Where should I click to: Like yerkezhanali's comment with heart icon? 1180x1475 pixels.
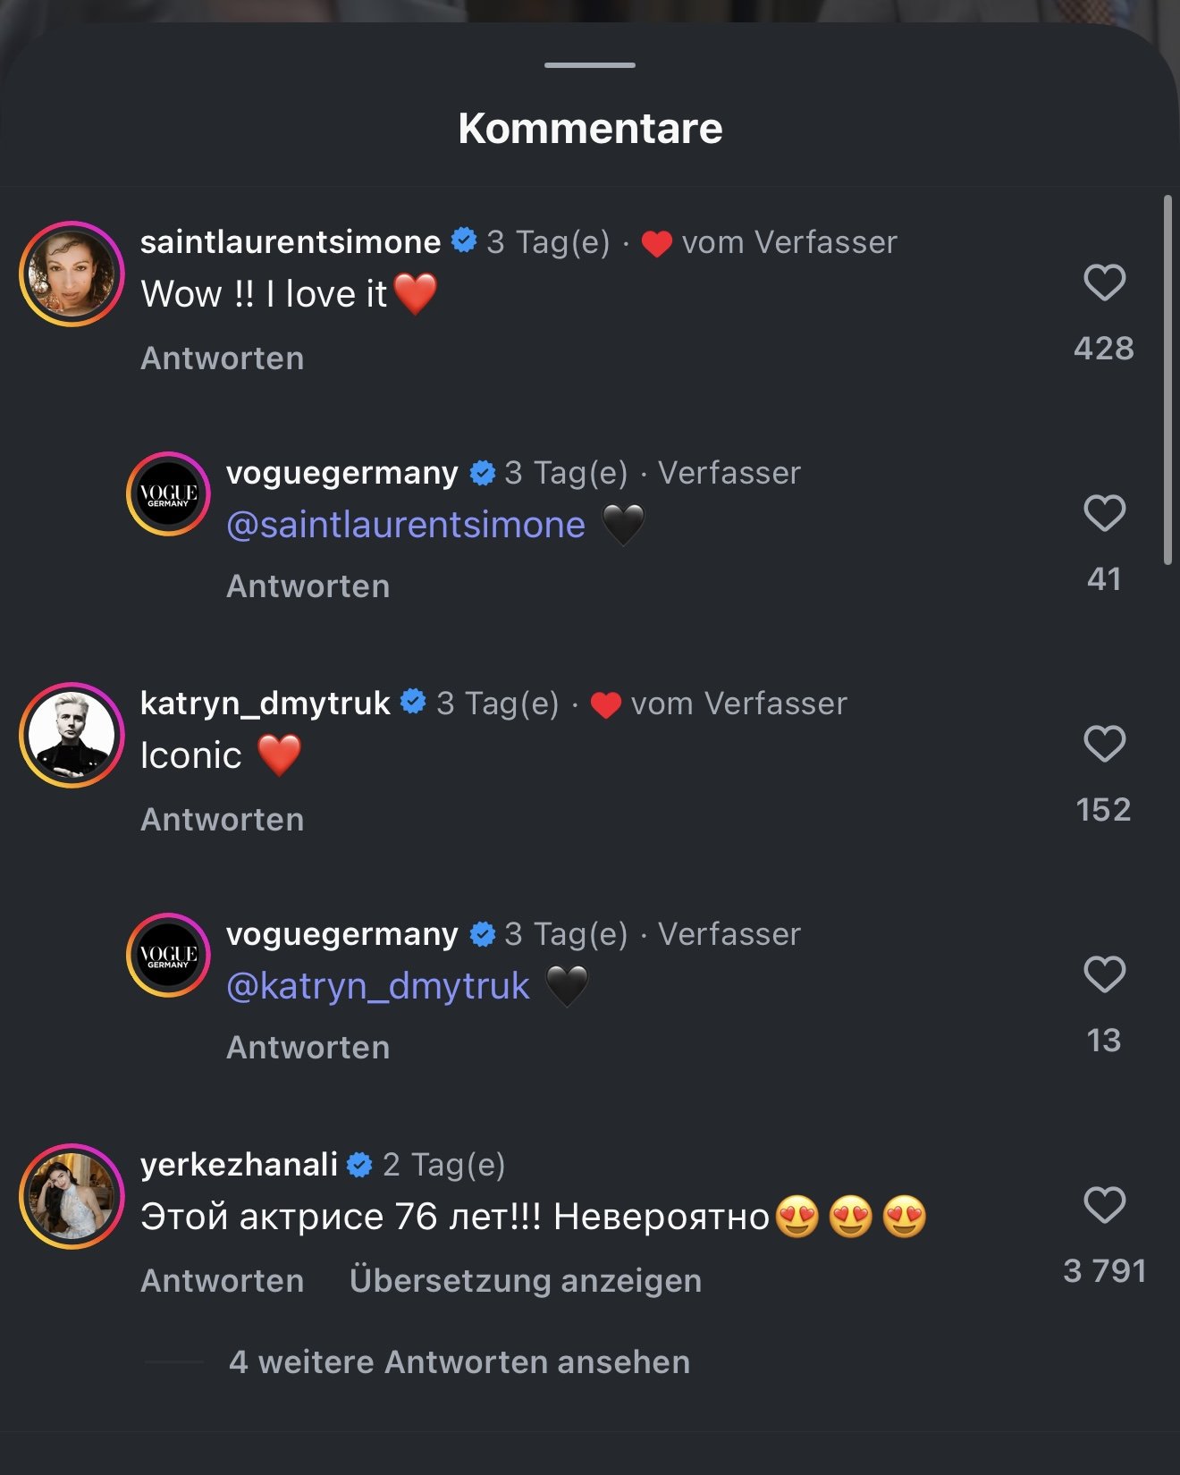1104,1205
